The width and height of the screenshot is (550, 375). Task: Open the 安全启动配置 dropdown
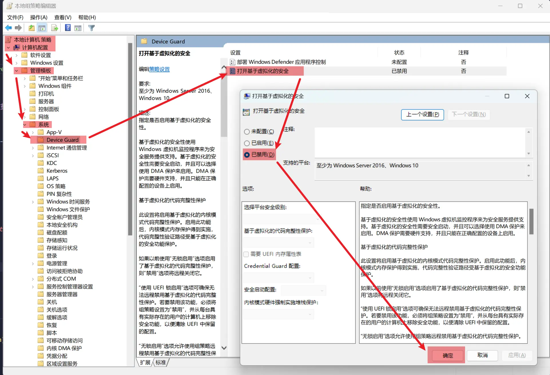[303, 290]
